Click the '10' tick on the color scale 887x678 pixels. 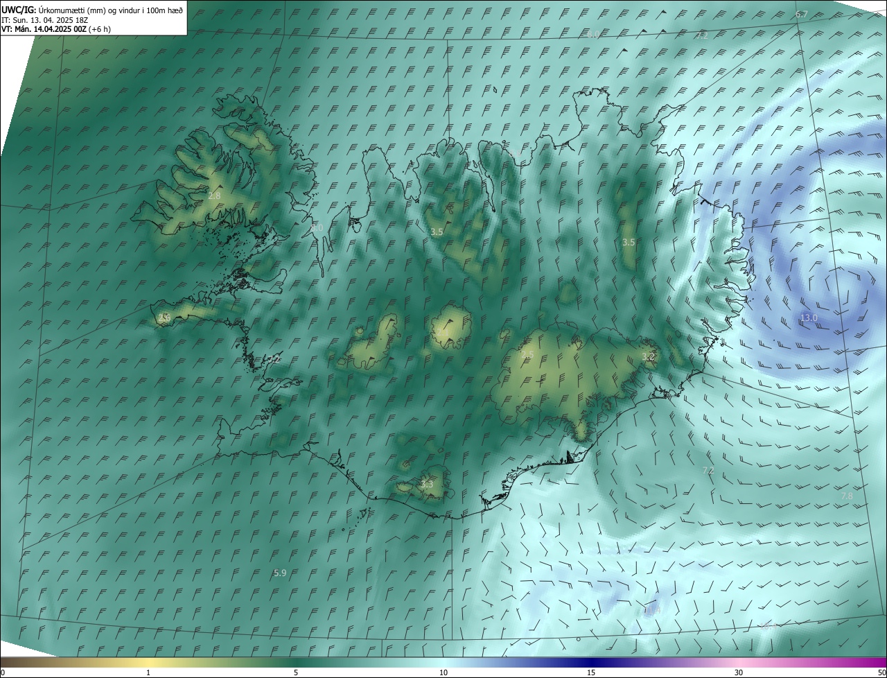[443, 672]
